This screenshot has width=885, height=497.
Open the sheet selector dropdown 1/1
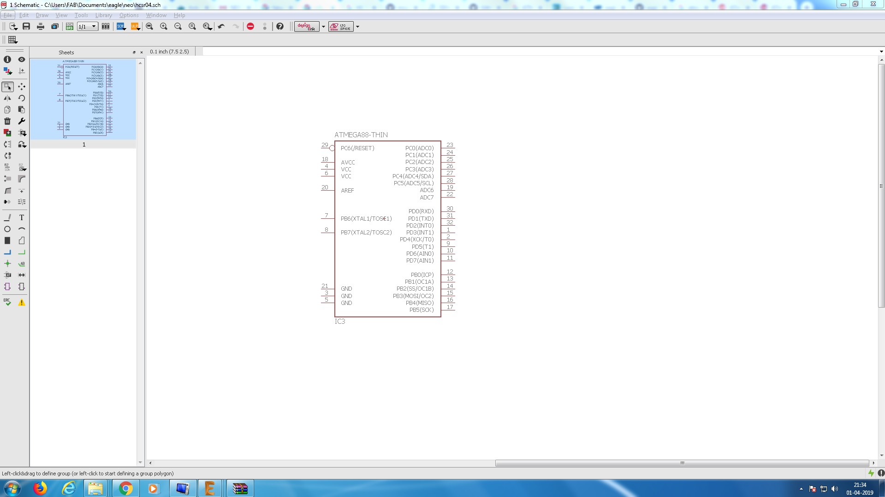click(87, 26)
